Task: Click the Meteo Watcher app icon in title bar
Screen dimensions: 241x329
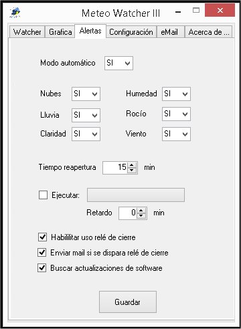Action: click(x=15, y=12)
